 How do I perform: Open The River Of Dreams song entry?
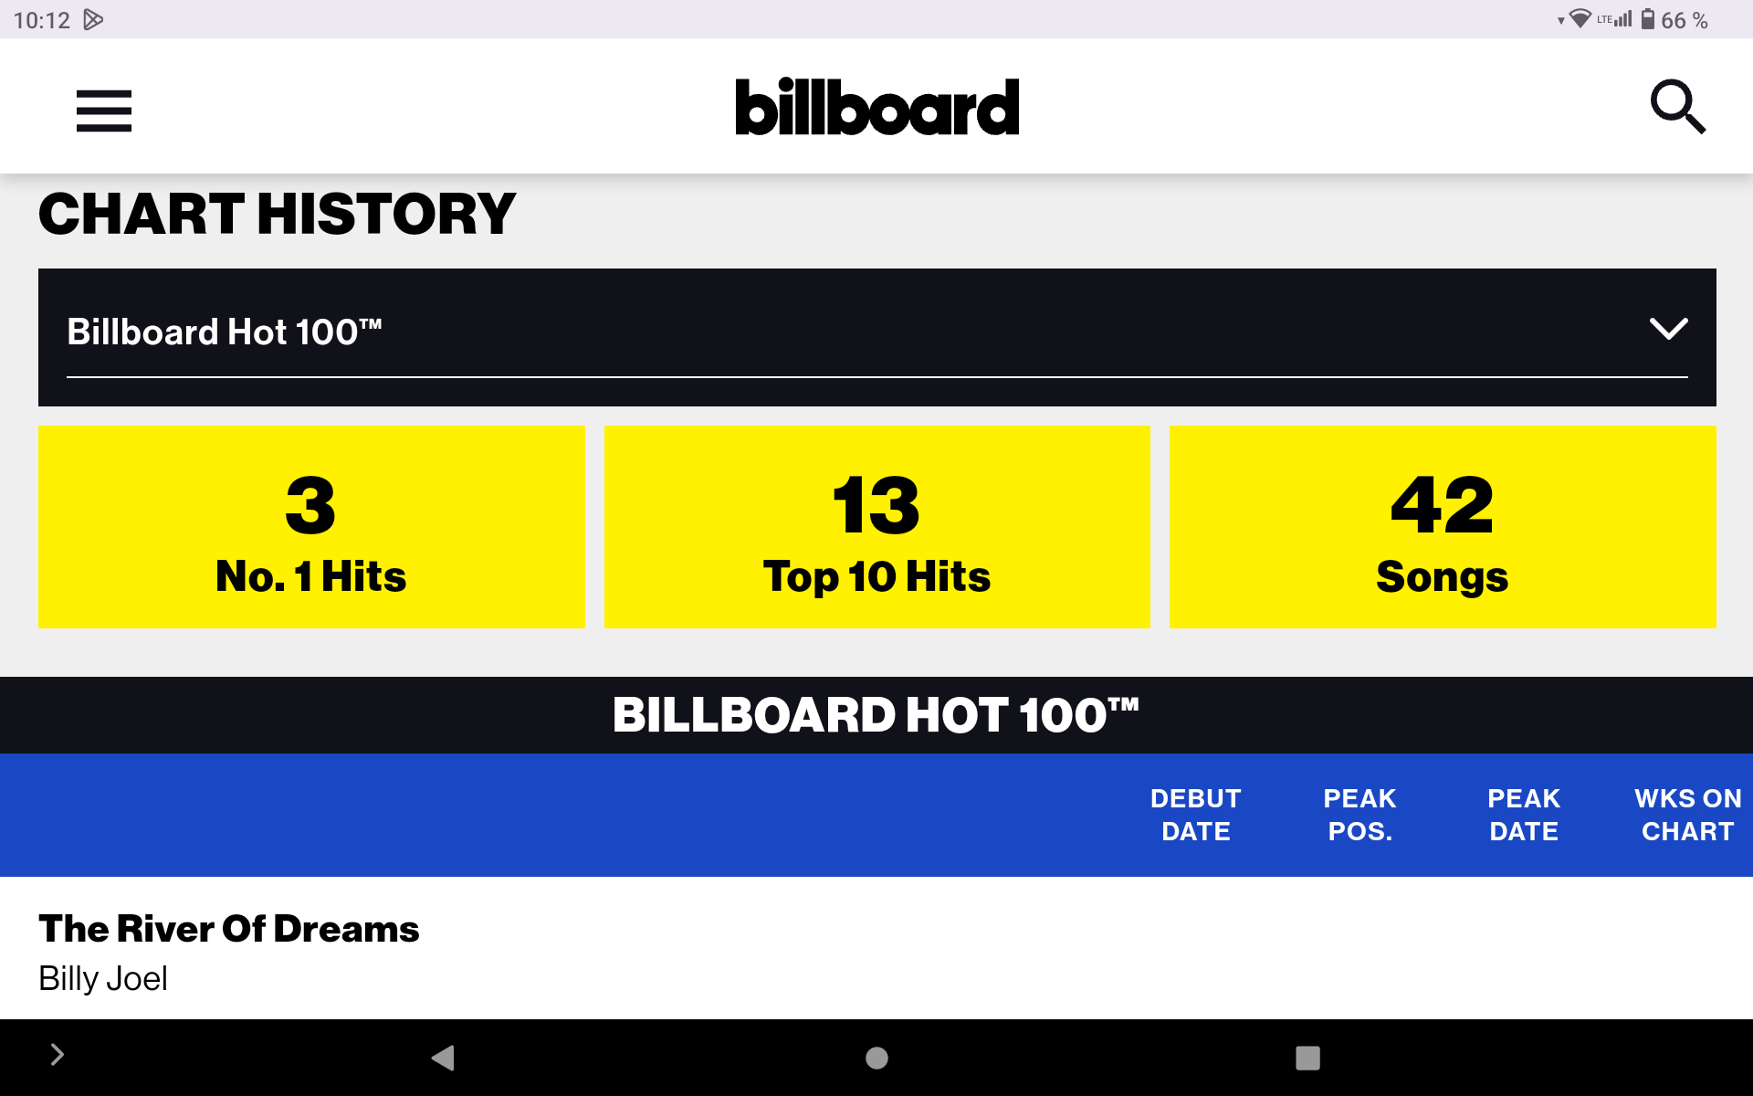pyautogui.click(x=229, y=929)
